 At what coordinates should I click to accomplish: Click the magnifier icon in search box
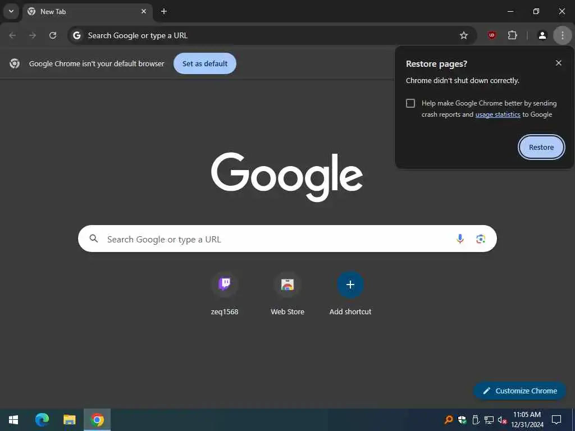point(94,239)
